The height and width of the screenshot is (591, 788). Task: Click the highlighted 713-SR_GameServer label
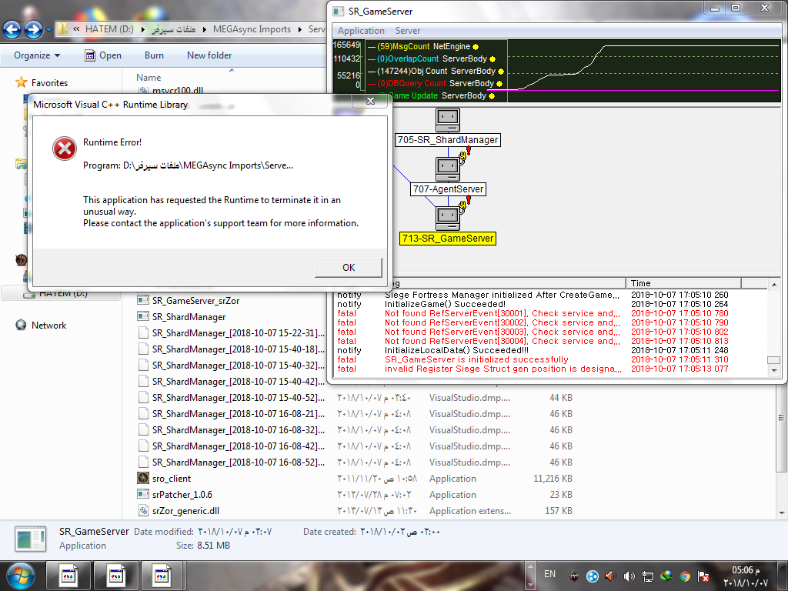pyautogui.click(x=448, y=239)
